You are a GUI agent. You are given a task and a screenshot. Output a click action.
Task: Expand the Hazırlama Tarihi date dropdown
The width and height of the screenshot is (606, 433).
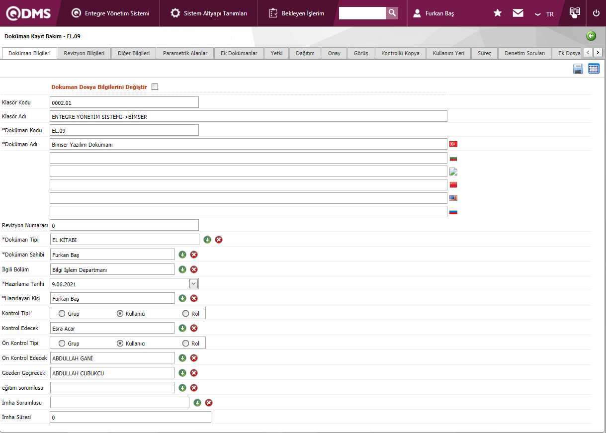(x=194, y=284)
